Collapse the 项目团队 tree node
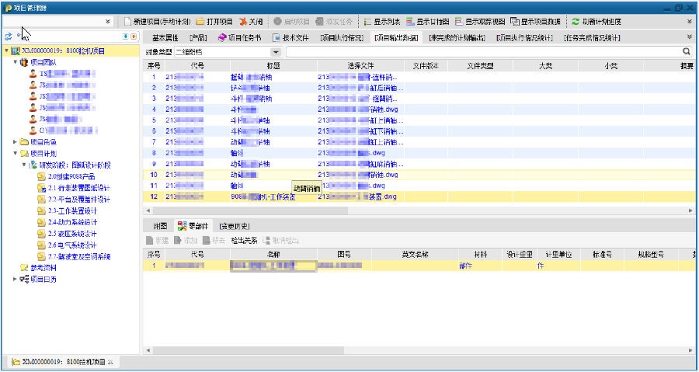 pyautogui.click(x=16, y=62)
